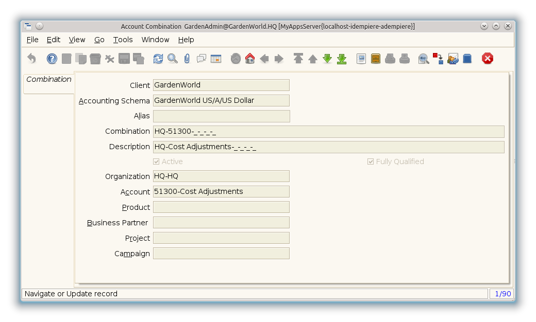This screenshot has height=322, width=536.
Task: Click the Attachment paperclip icon
Action: pyautogui.click(x=187, y=59)
